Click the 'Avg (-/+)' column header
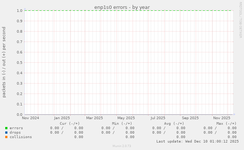This screenshot has height=150, width=244. pos(174,124)
